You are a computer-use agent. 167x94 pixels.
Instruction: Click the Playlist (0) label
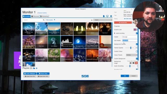pyautogui.click(x=27, y=68)
